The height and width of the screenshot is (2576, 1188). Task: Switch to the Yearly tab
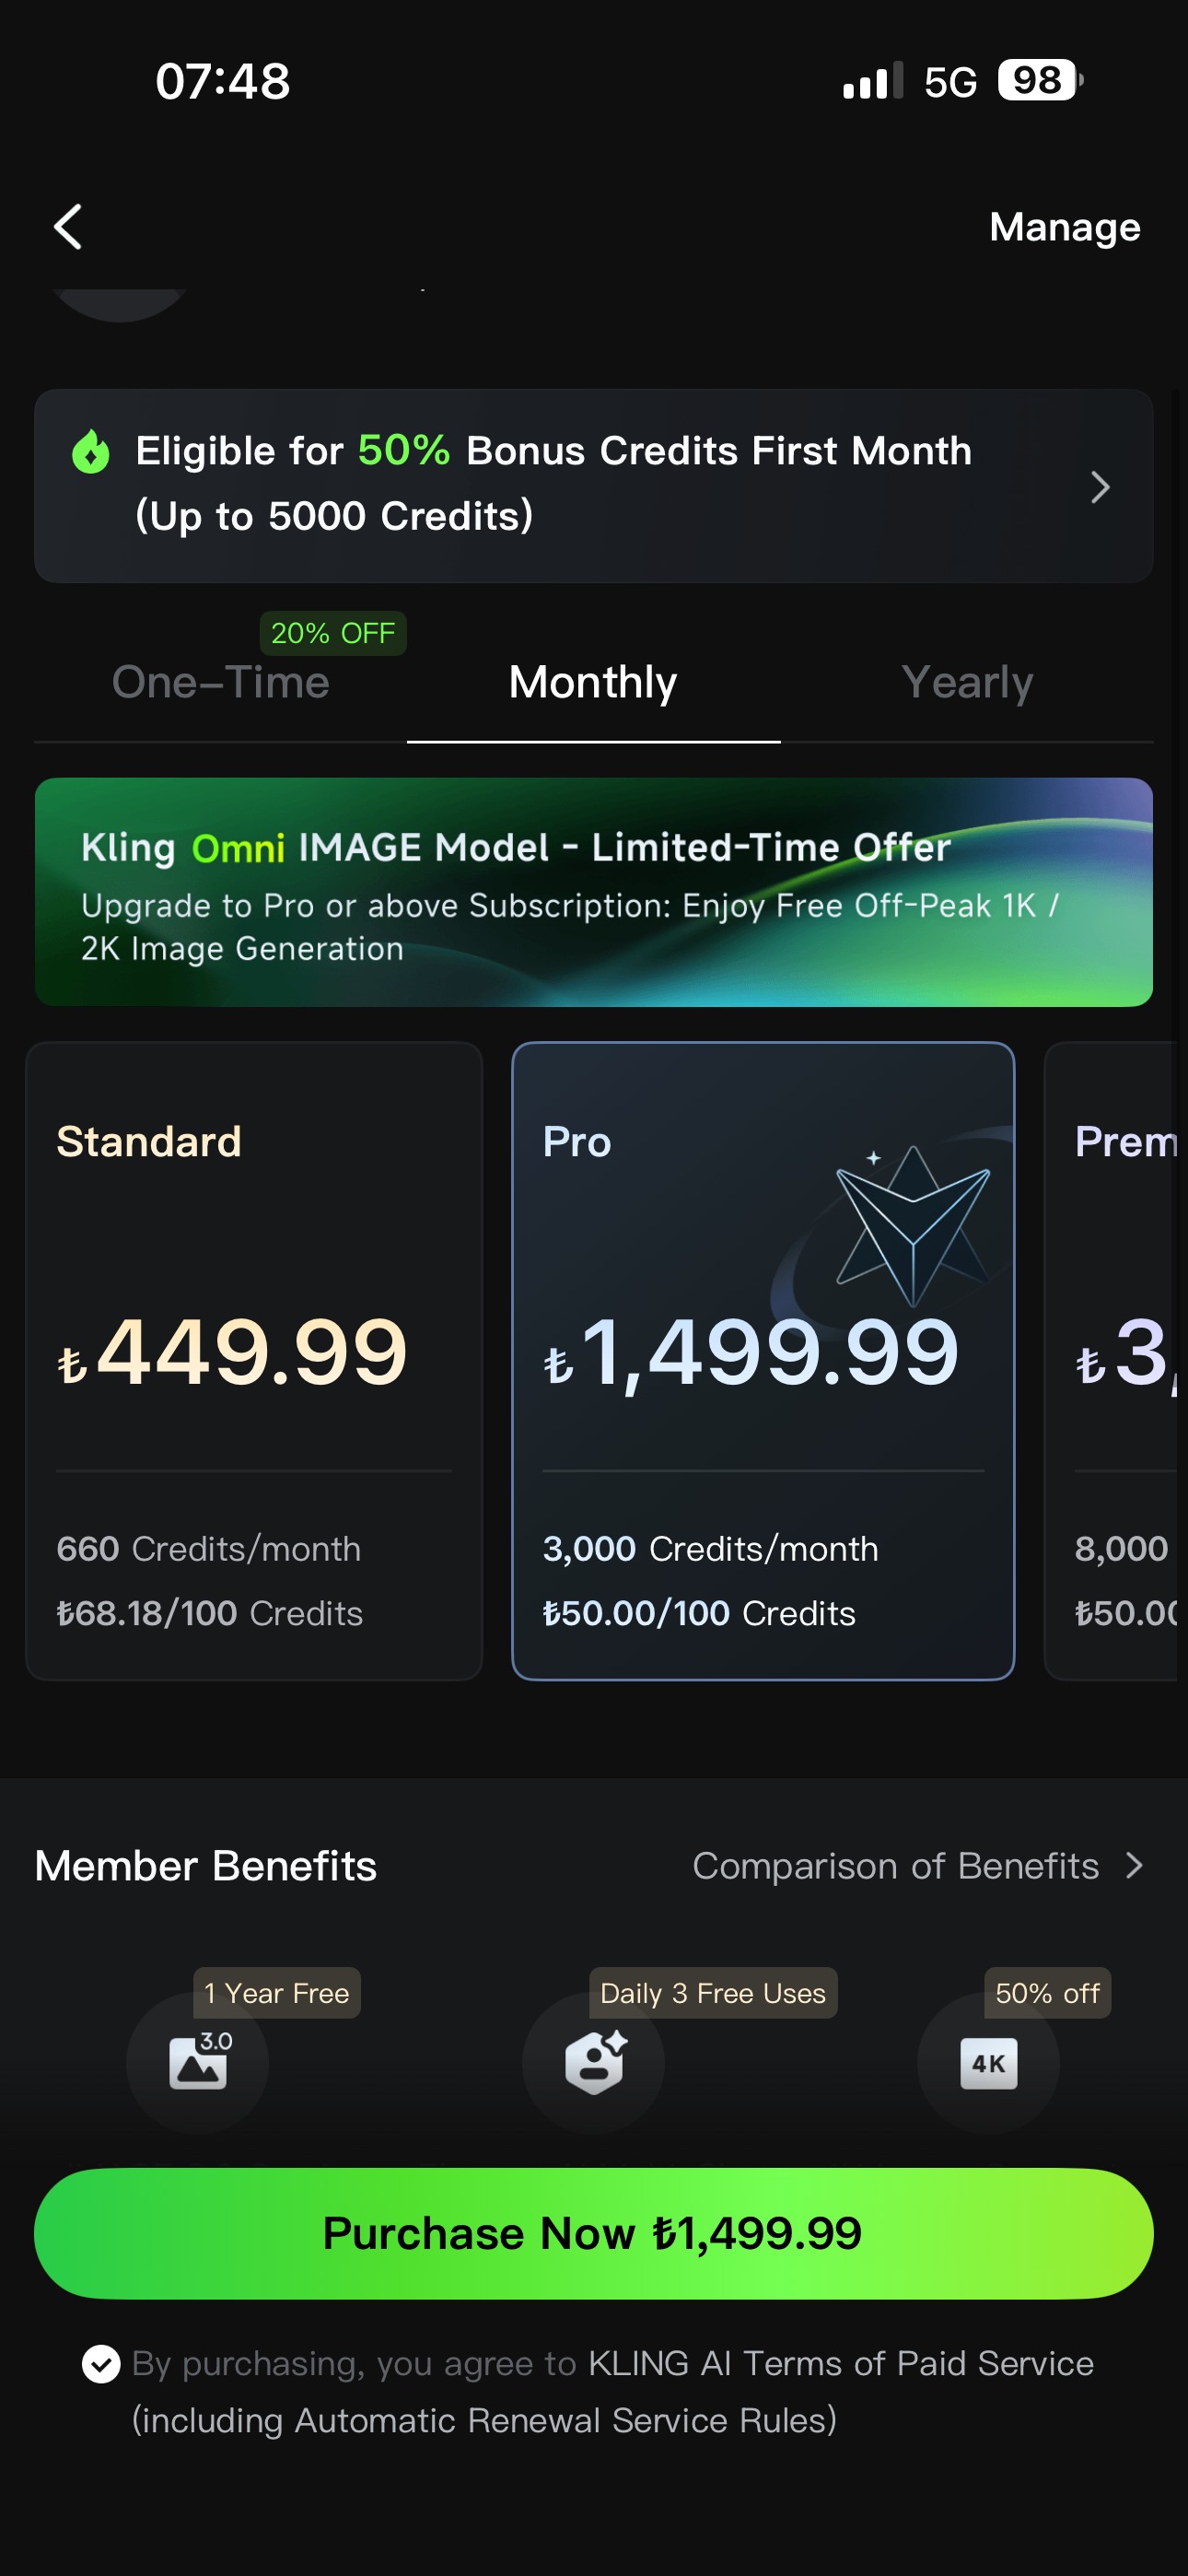967,682
